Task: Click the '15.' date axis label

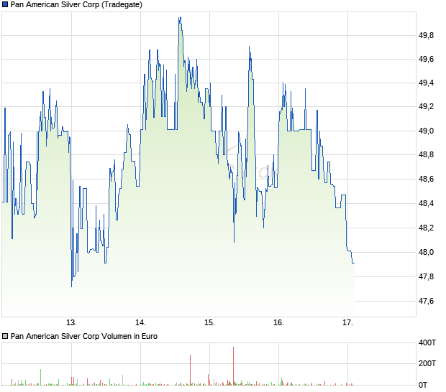Action: [209, 323]
